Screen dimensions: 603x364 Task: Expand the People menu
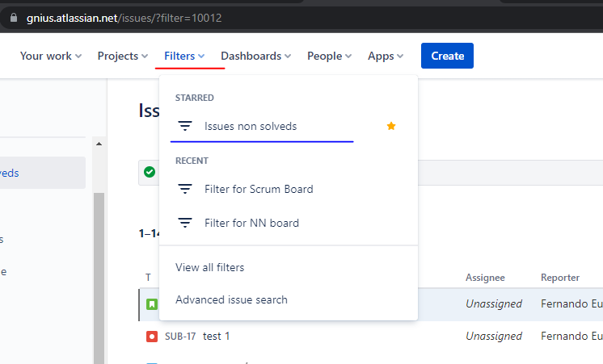pos(329,56)
